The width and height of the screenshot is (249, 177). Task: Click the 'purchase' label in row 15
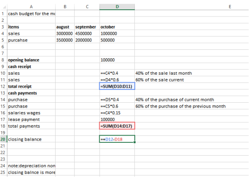(x=18, y=106)
